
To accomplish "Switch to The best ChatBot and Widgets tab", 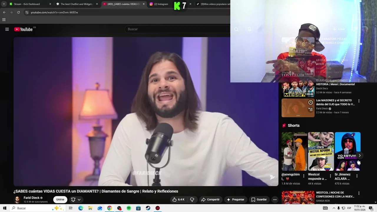I will point(77,4).
